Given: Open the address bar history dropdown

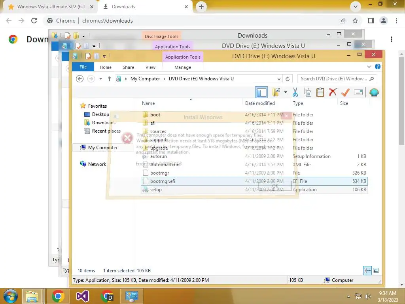Looking at the screenshot, I should pos(279,79).
